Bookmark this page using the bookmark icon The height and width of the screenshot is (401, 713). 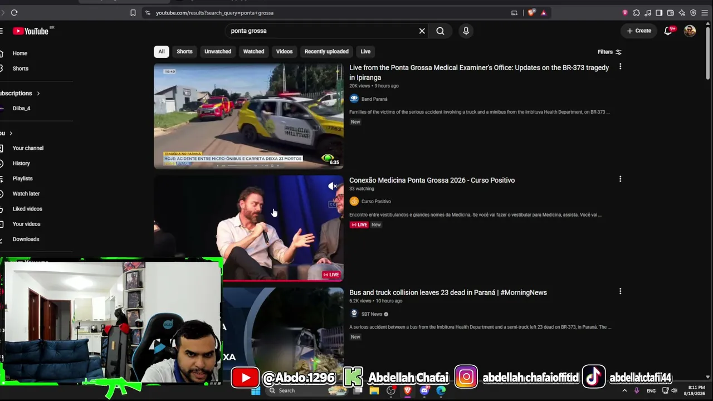click(x=133, y=13)
